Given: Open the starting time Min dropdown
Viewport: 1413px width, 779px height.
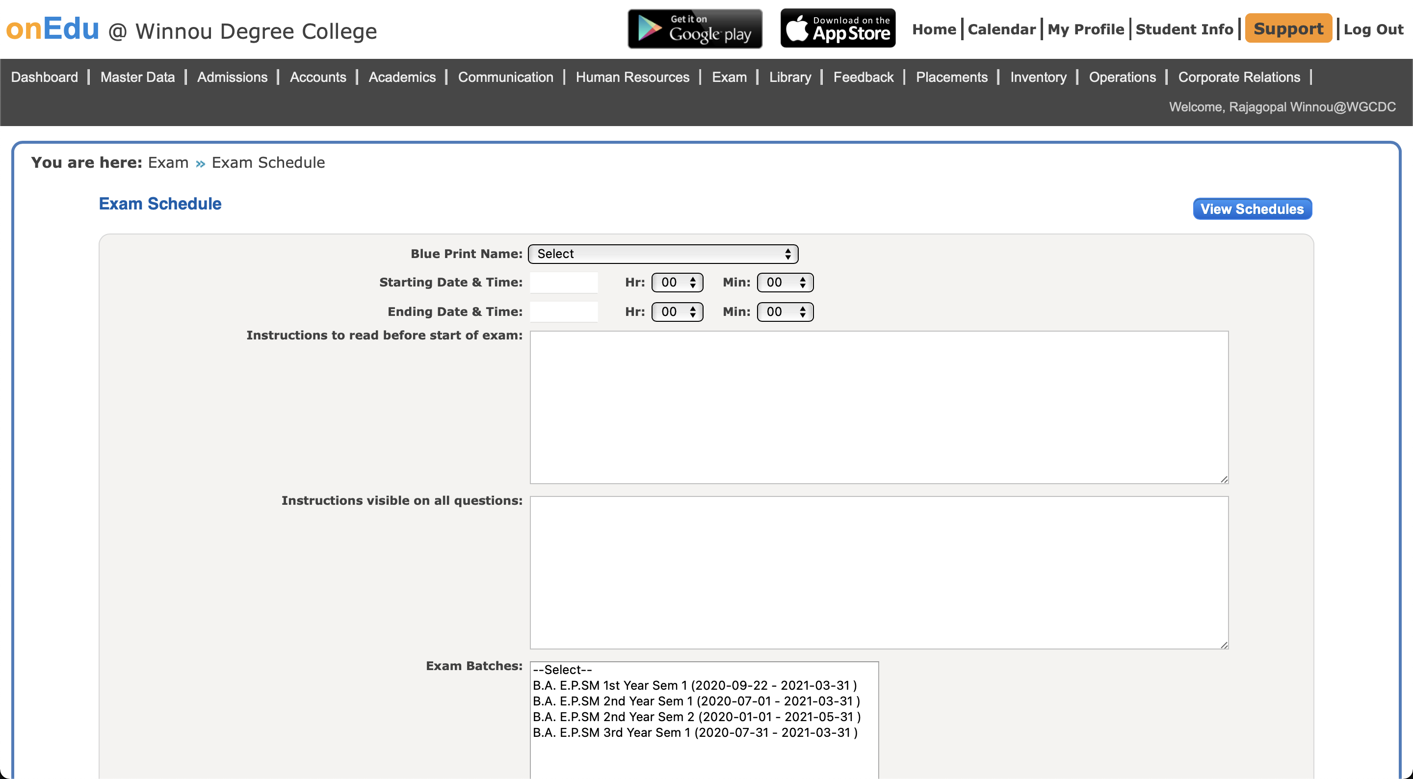Looking at the screenshot, I should [x=785, y=283].
